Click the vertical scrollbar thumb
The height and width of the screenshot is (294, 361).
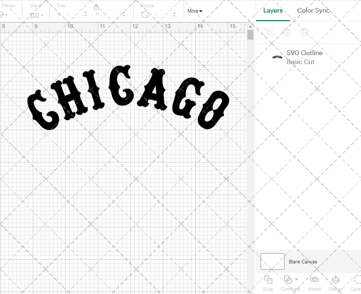pyautogui.click(x=250, y=35)
